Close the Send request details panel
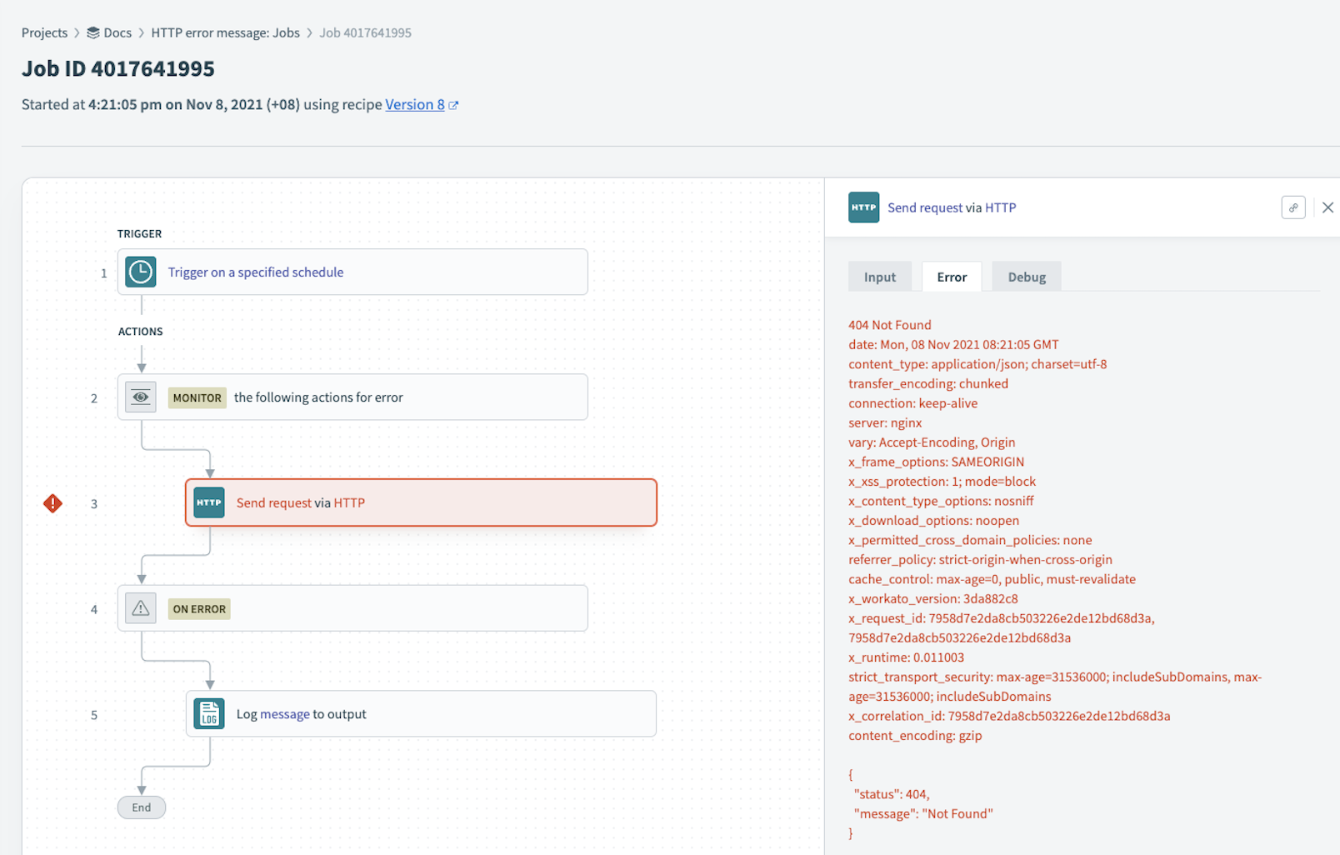Screen dimensions: 1340x855 point(1327,207)
